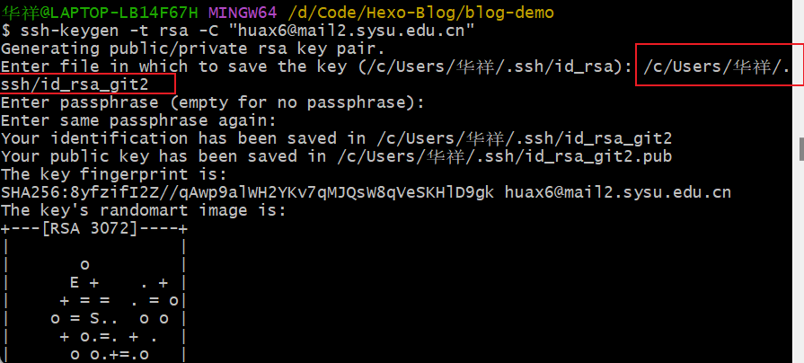Click "The key's randomart image is" line
804x363 pixels.
click(143, 210)
